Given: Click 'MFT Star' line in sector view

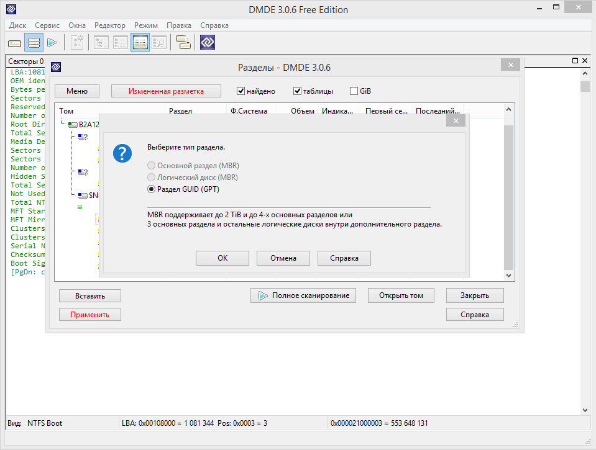Looking at the screenshot, I should click(x=27, y=211).
